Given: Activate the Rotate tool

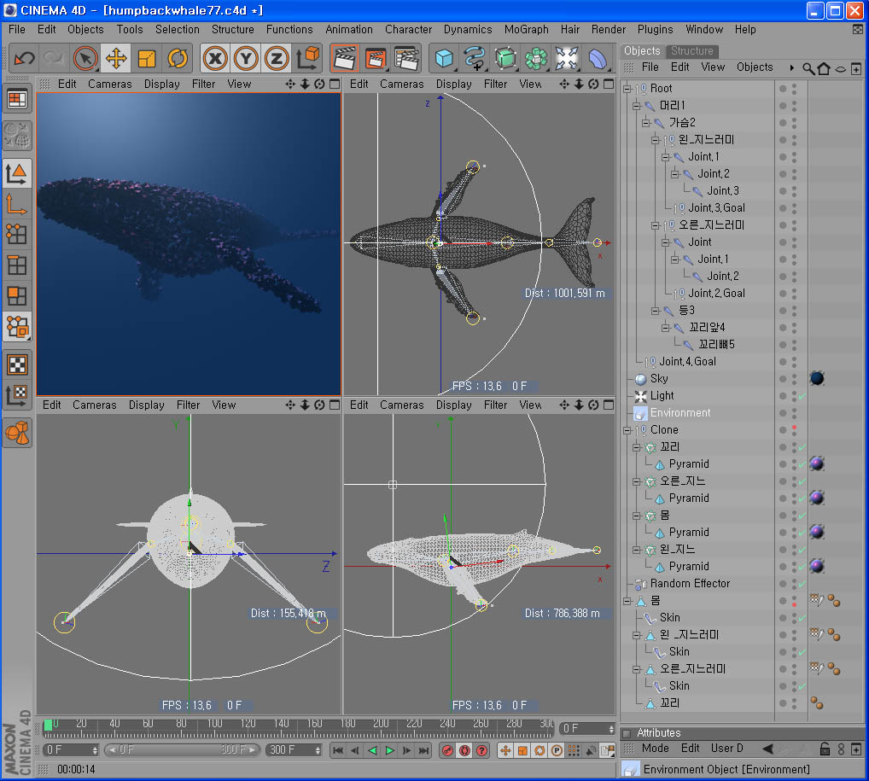Looking at the screenshot, I should coord(178,58).
